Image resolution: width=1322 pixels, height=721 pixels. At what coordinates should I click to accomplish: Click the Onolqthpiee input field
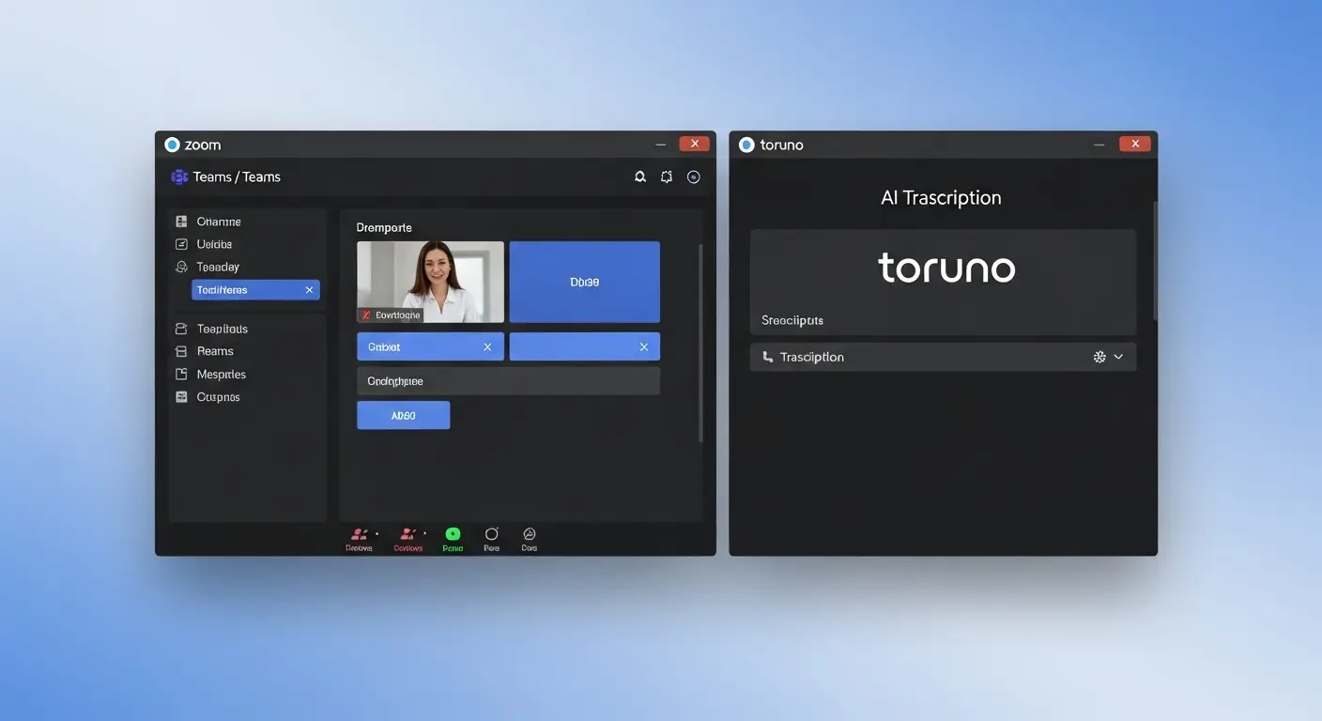[x=508, y=381]
